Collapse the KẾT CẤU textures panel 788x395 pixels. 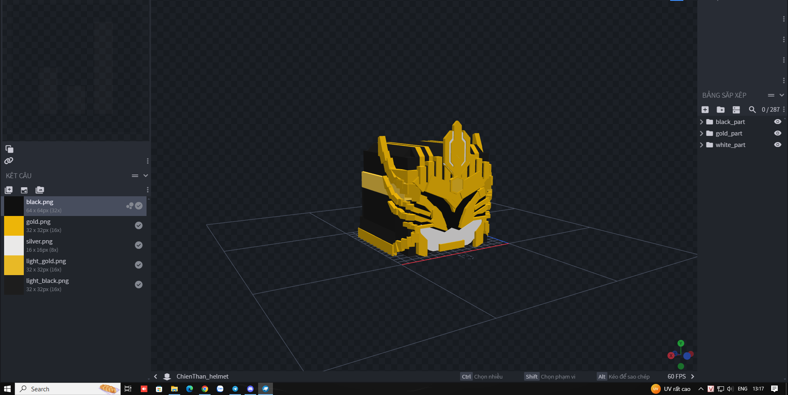pyautogui.click(x=145, y=176)
